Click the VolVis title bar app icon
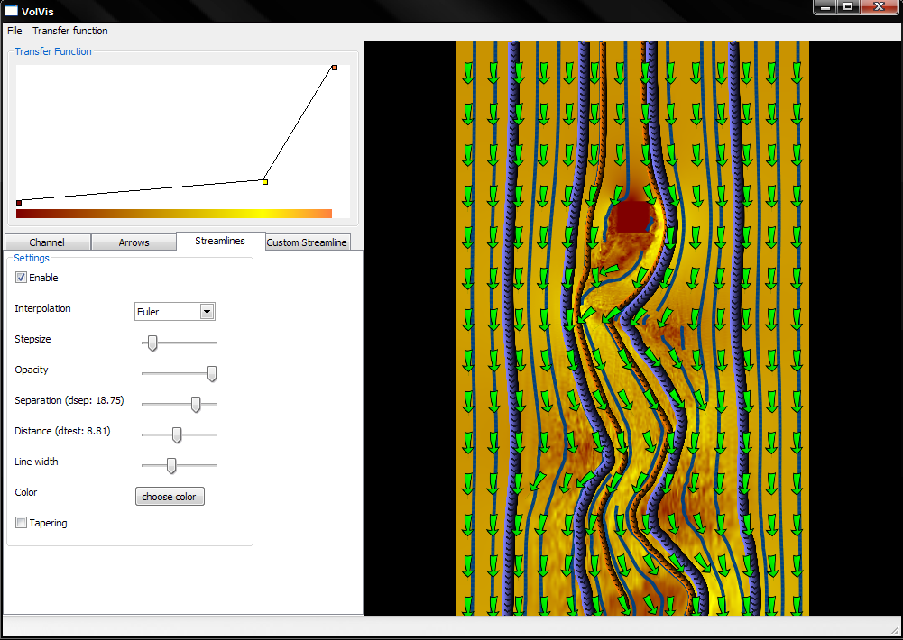Screen dimensions: 903x640 coord(12,10)
